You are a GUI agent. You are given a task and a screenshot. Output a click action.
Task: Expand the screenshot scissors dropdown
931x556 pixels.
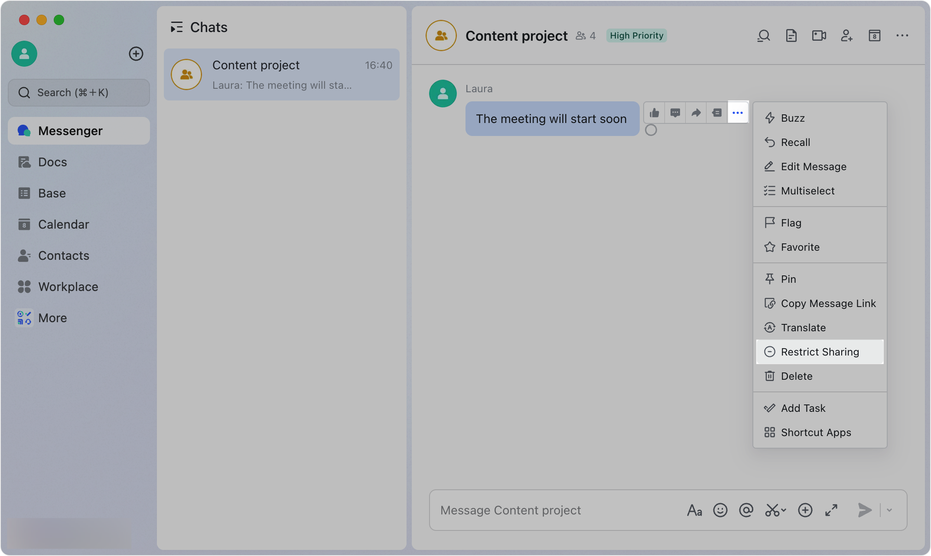click(x=784, y=510)
